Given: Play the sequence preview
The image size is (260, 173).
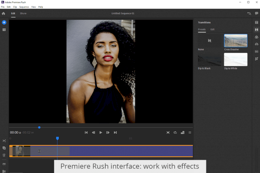Looking at the screenshot, I should pyautogui.click(x=101, y=132).
